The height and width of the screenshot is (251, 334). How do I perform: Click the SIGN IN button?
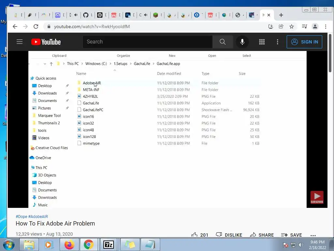(304, 42)
